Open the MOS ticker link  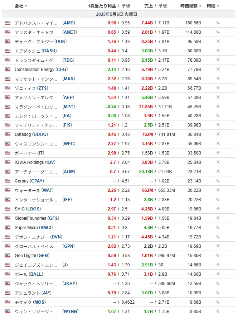(x=40, y=302)
